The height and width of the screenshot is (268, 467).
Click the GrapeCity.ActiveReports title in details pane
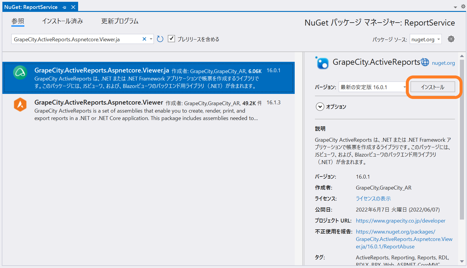click(x=376, y=62)
